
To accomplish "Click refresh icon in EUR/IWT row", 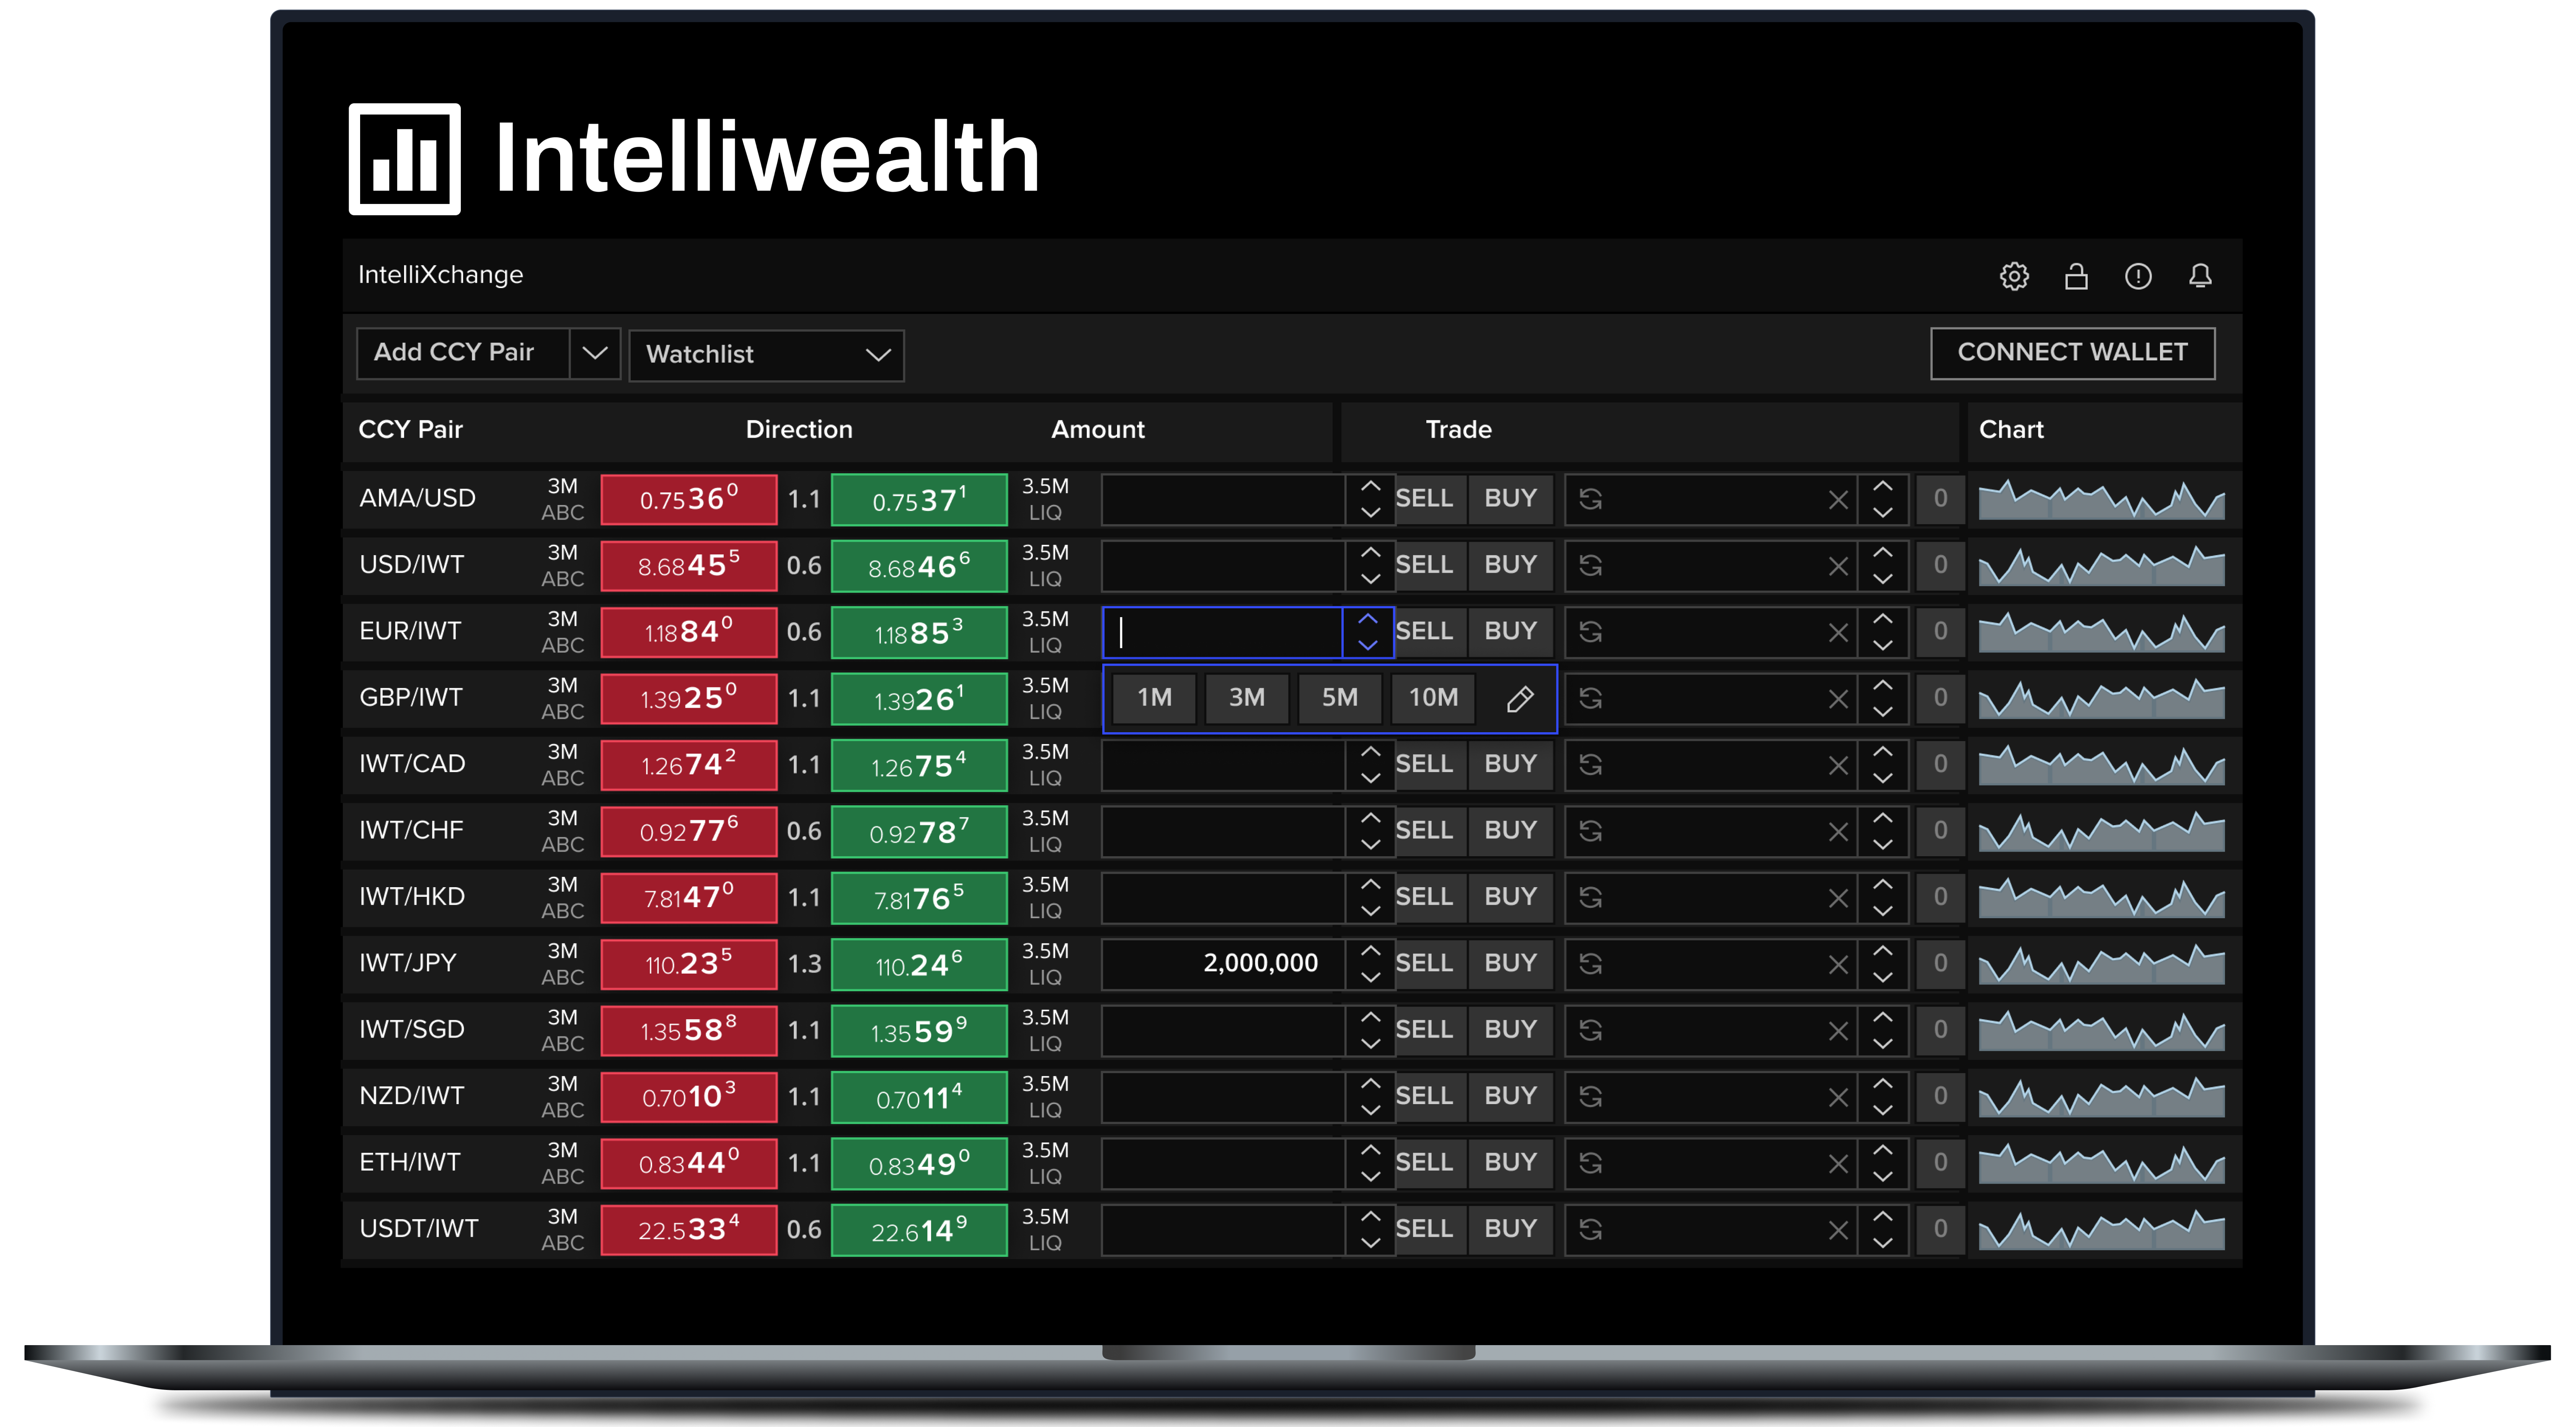I will [1590, 632].
